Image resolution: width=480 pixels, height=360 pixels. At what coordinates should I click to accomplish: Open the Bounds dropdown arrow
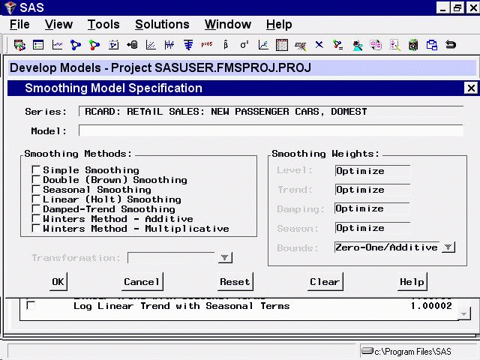pos(448,247)
